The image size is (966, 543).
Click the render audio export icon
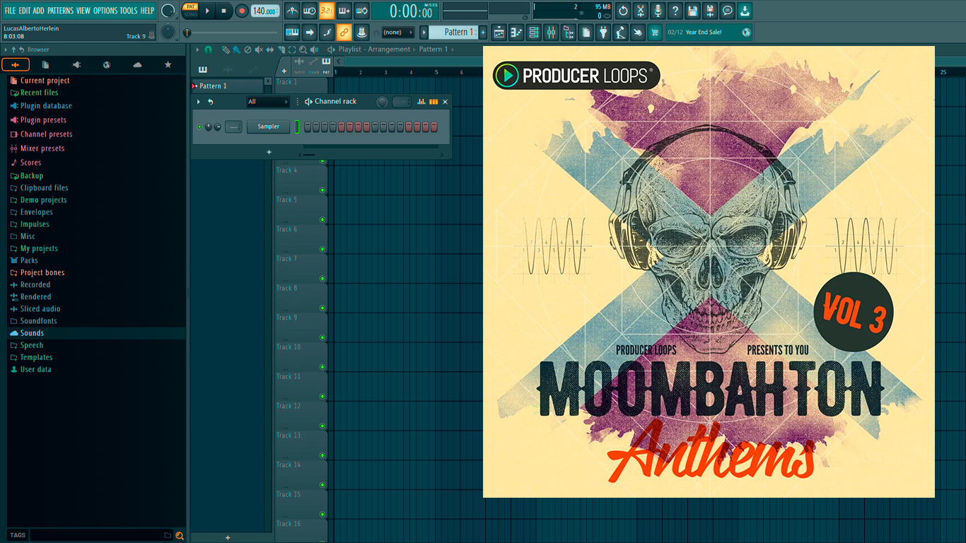click(x=710, y=11)
